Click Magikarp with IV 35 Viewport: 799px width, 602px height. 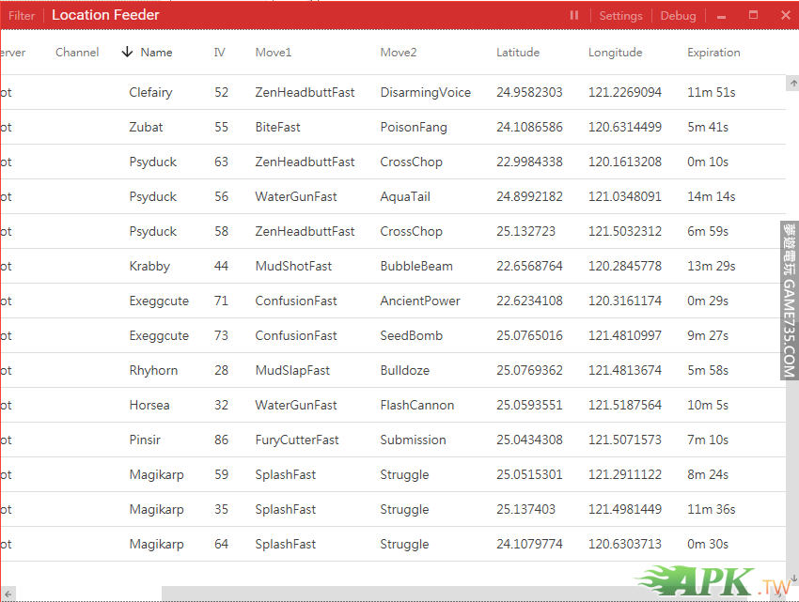coord(156,509)
